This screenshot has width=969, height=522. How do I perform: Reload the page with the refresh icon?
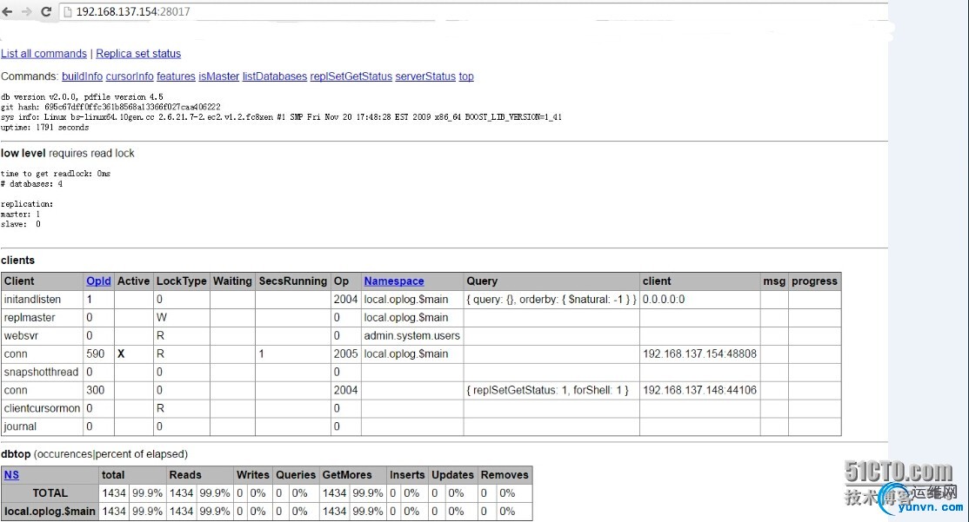[46, 11]
